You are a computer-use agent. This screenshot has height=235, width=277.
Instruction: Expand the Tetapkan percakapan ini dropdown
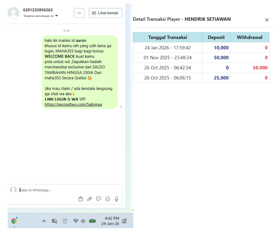tap(40, 16)
